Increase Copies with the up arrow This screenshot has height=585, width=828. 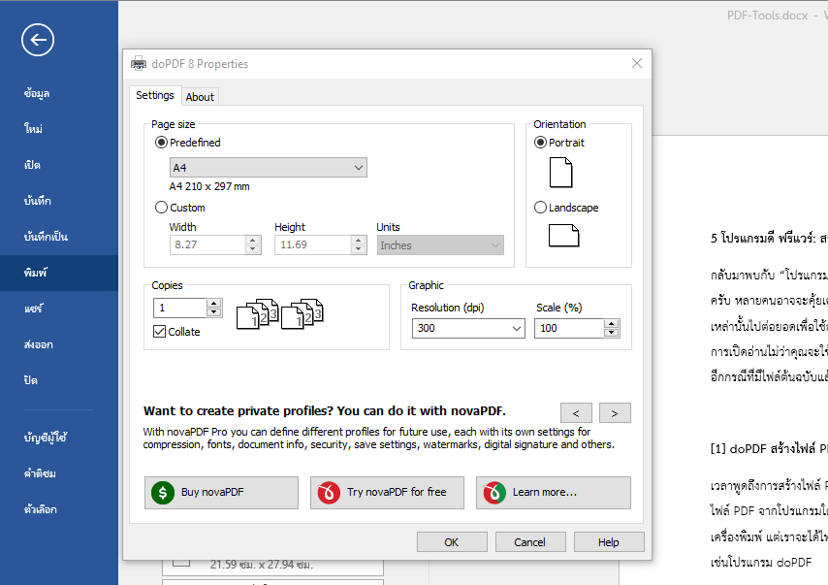coord(214,304)
